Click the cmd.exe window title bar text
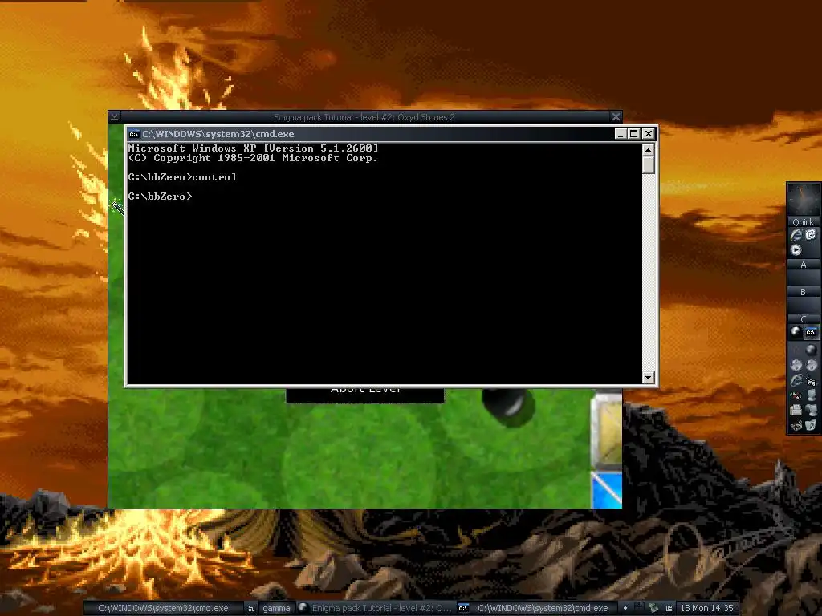This screenshot has height=616, width=822. point(218,134)
